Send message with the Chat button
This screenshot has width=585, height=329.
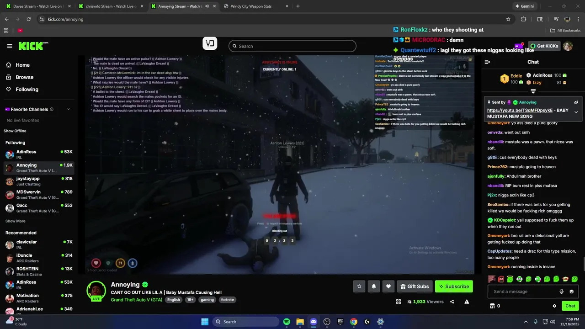570,306
